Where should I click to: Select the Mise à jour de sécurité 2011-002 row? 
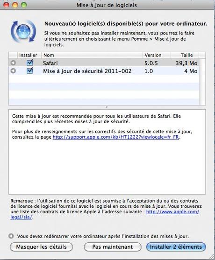click(x=104, y=71)
